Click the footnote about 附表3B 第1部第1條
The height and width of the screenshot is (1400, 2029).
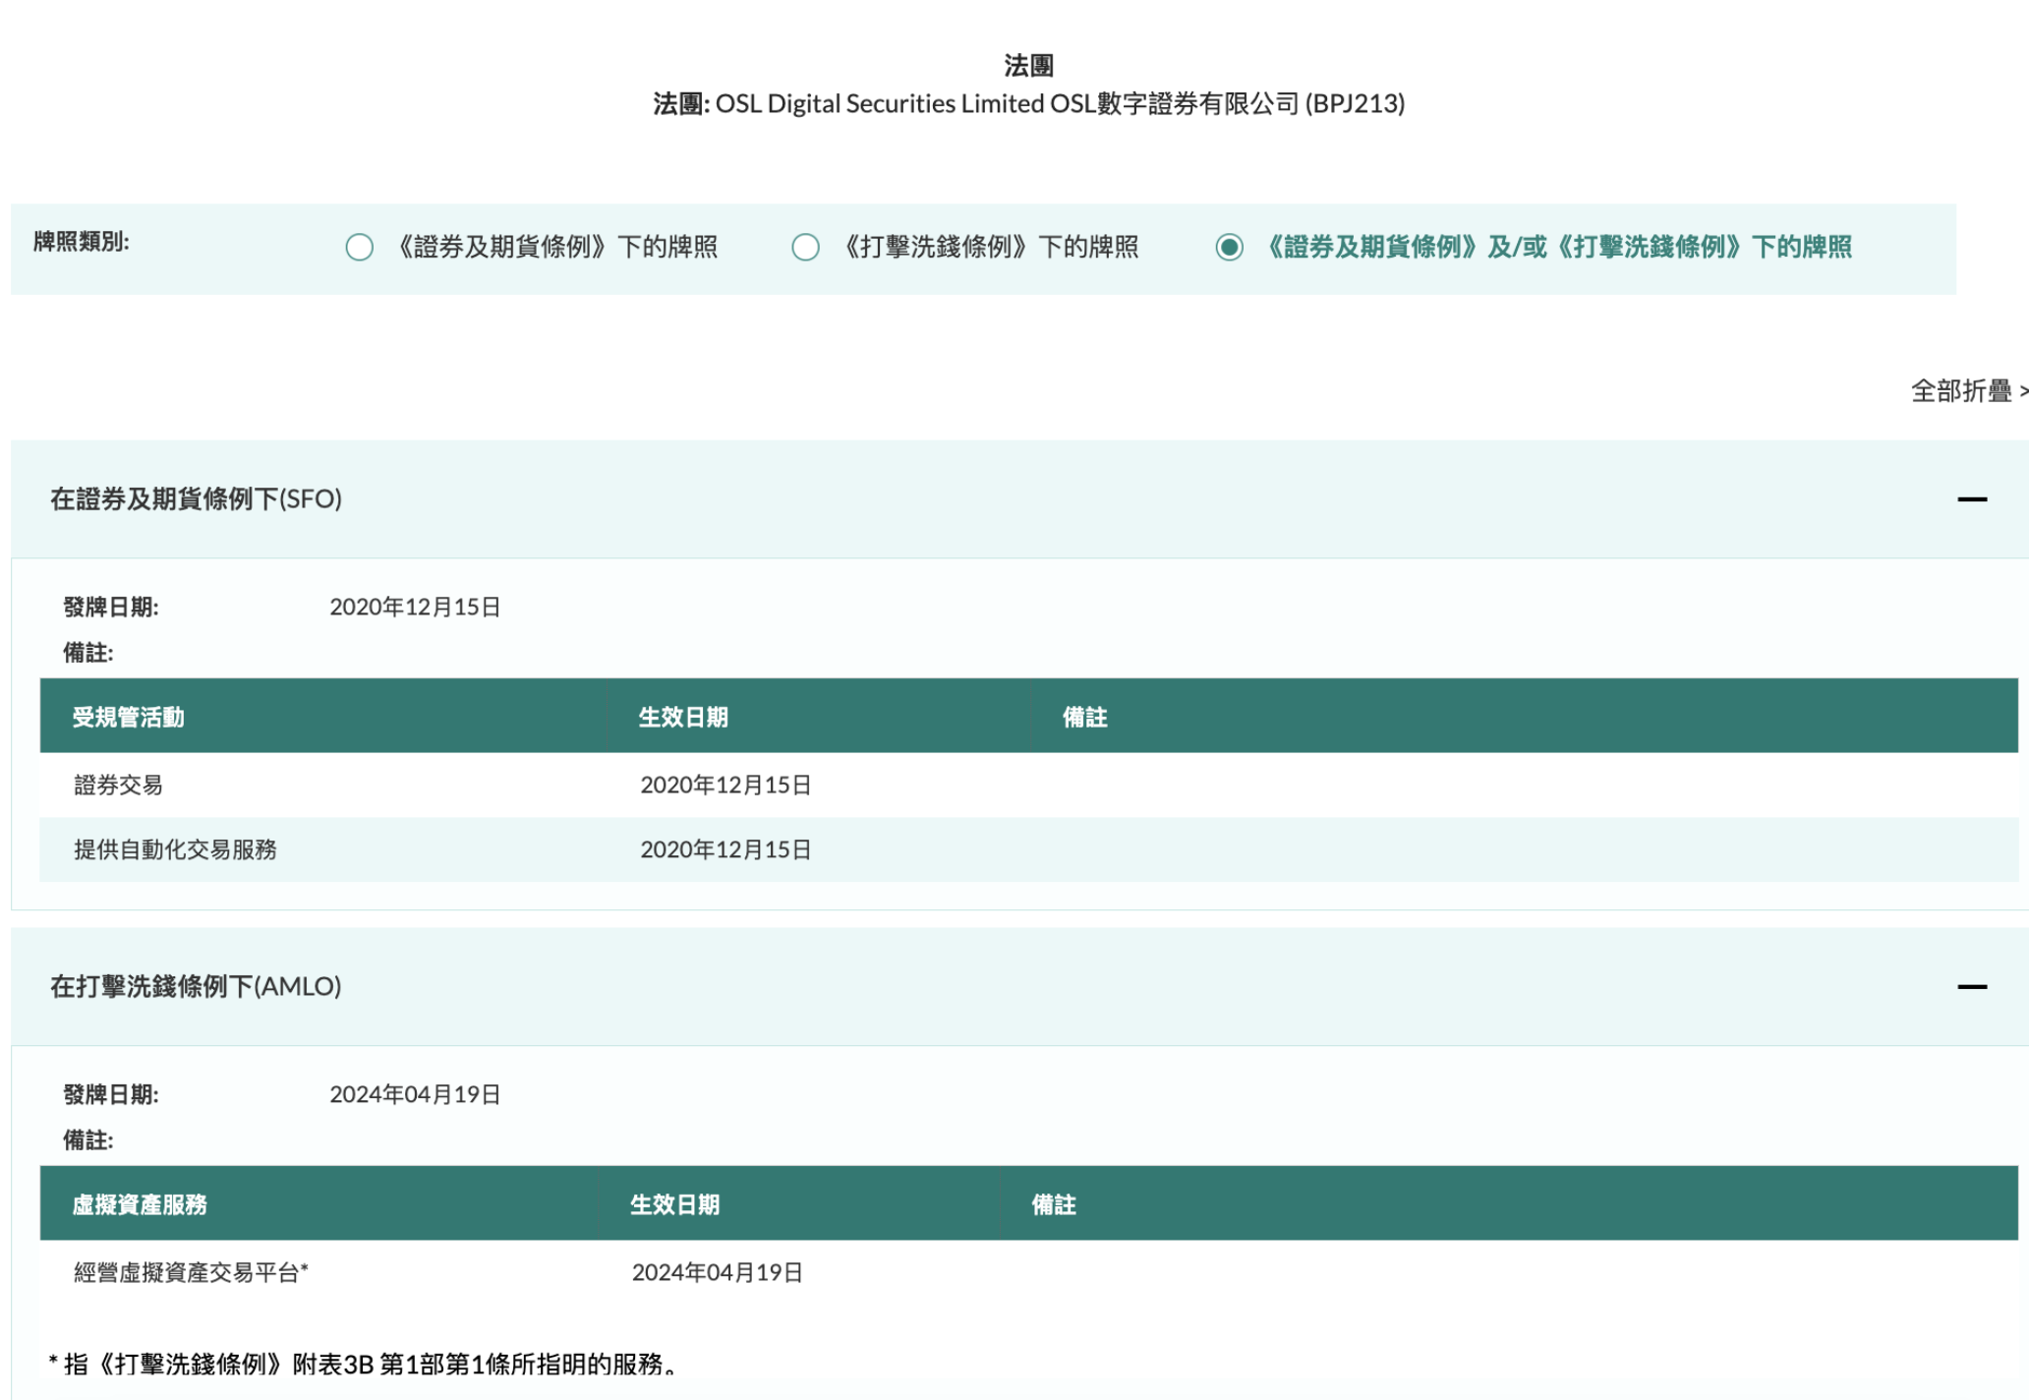(x=362, y=1365)
